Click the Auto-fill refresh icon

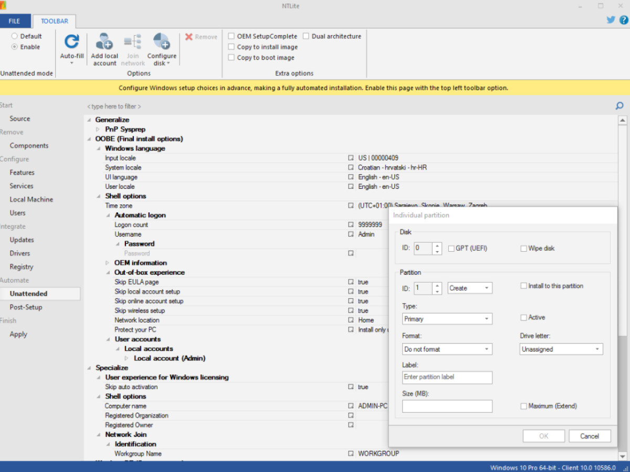click(x=71, y=41)
